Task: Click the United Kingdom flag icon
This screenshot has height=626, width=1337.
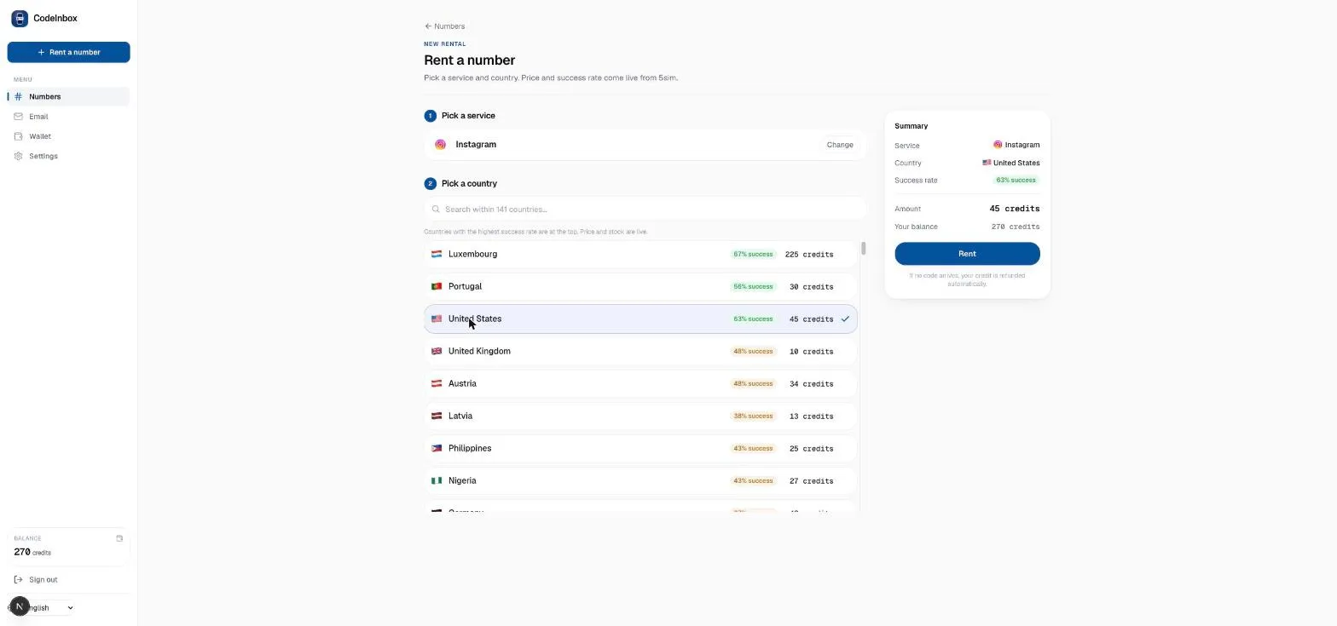Action: (437, 351)
